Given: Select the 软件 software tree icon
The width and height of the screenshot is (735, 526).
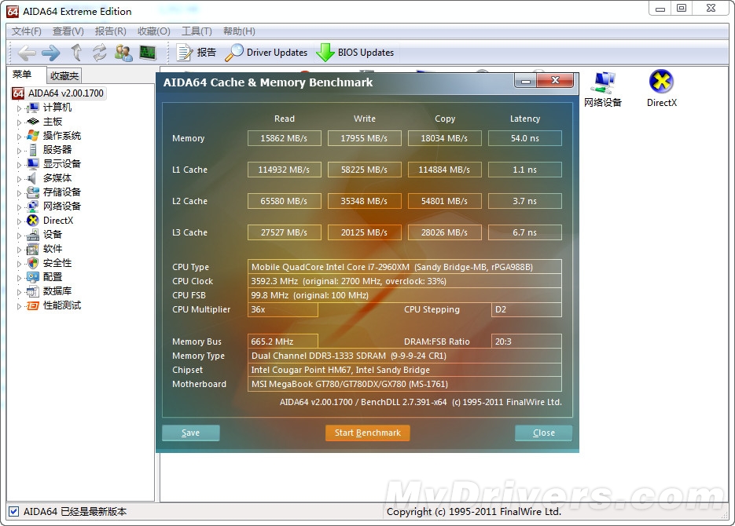Looking at the screenshot, I should tap(33, 249).
